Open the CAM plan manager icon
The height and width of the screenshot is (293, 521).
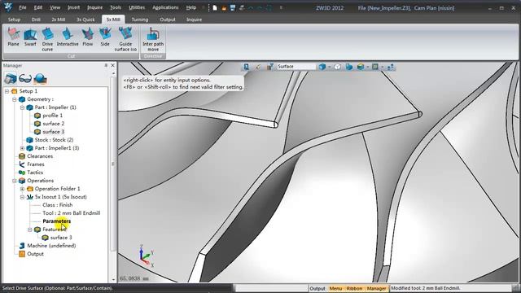11,79
